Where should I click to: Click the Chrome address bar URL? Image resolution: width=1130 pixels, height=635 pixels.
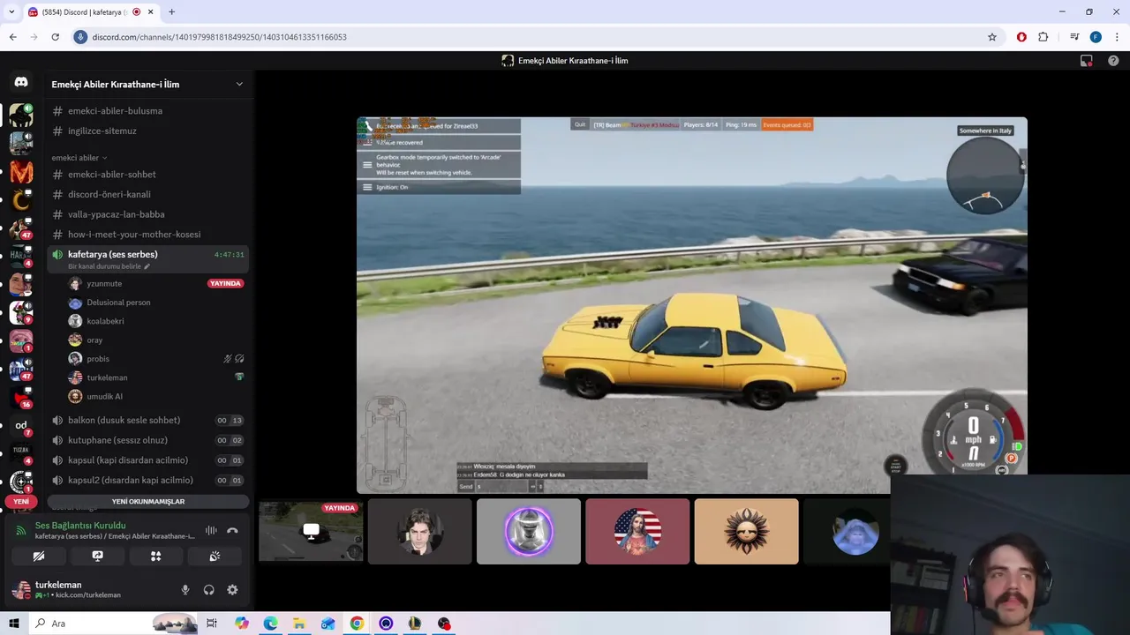(219, 37)
